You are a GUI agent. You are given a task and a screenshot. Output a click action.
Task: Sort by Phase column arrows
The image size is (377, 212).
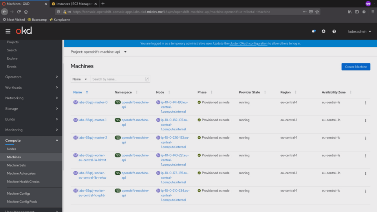tap(212, 92)
